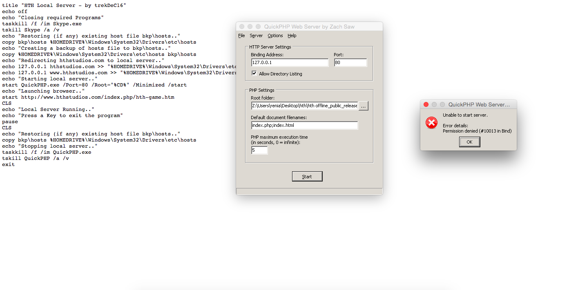Screen dimensions: 587x290
Task: Click the "PHP maximum execution time" label
Action: tap(279, 137)
